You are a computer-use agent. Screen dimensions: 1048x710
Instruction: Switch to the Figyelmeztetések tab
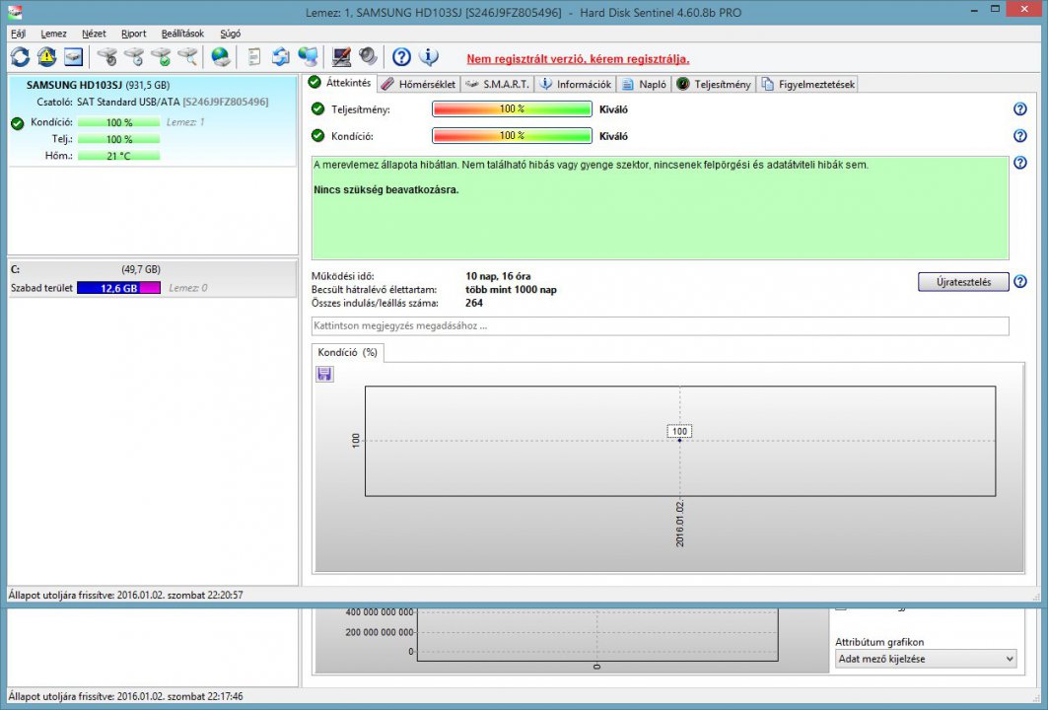point(807,84)
